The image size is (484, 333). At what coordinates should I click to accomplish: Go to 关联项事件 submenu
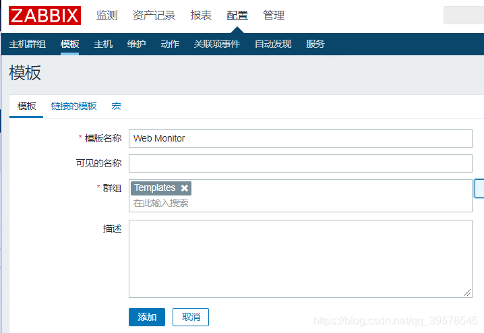point(216,44)
